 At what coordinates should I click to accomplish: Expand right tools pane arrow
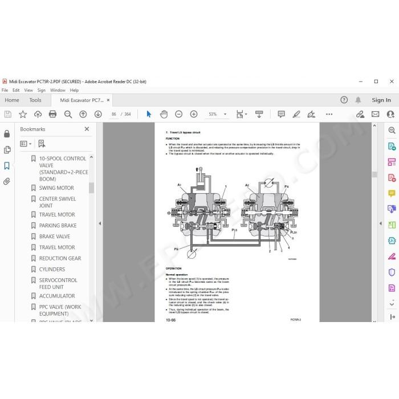point(381,223)
